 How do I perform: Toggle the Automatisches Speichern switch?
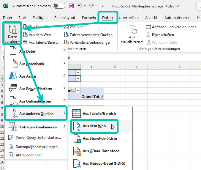[59, 6]
